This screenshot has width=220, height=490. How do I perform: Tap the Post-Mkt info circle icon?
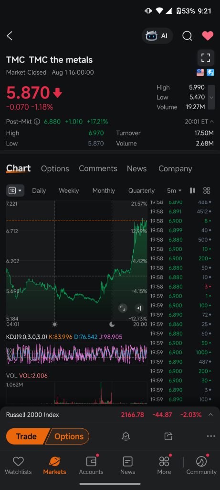pos(37,122)
